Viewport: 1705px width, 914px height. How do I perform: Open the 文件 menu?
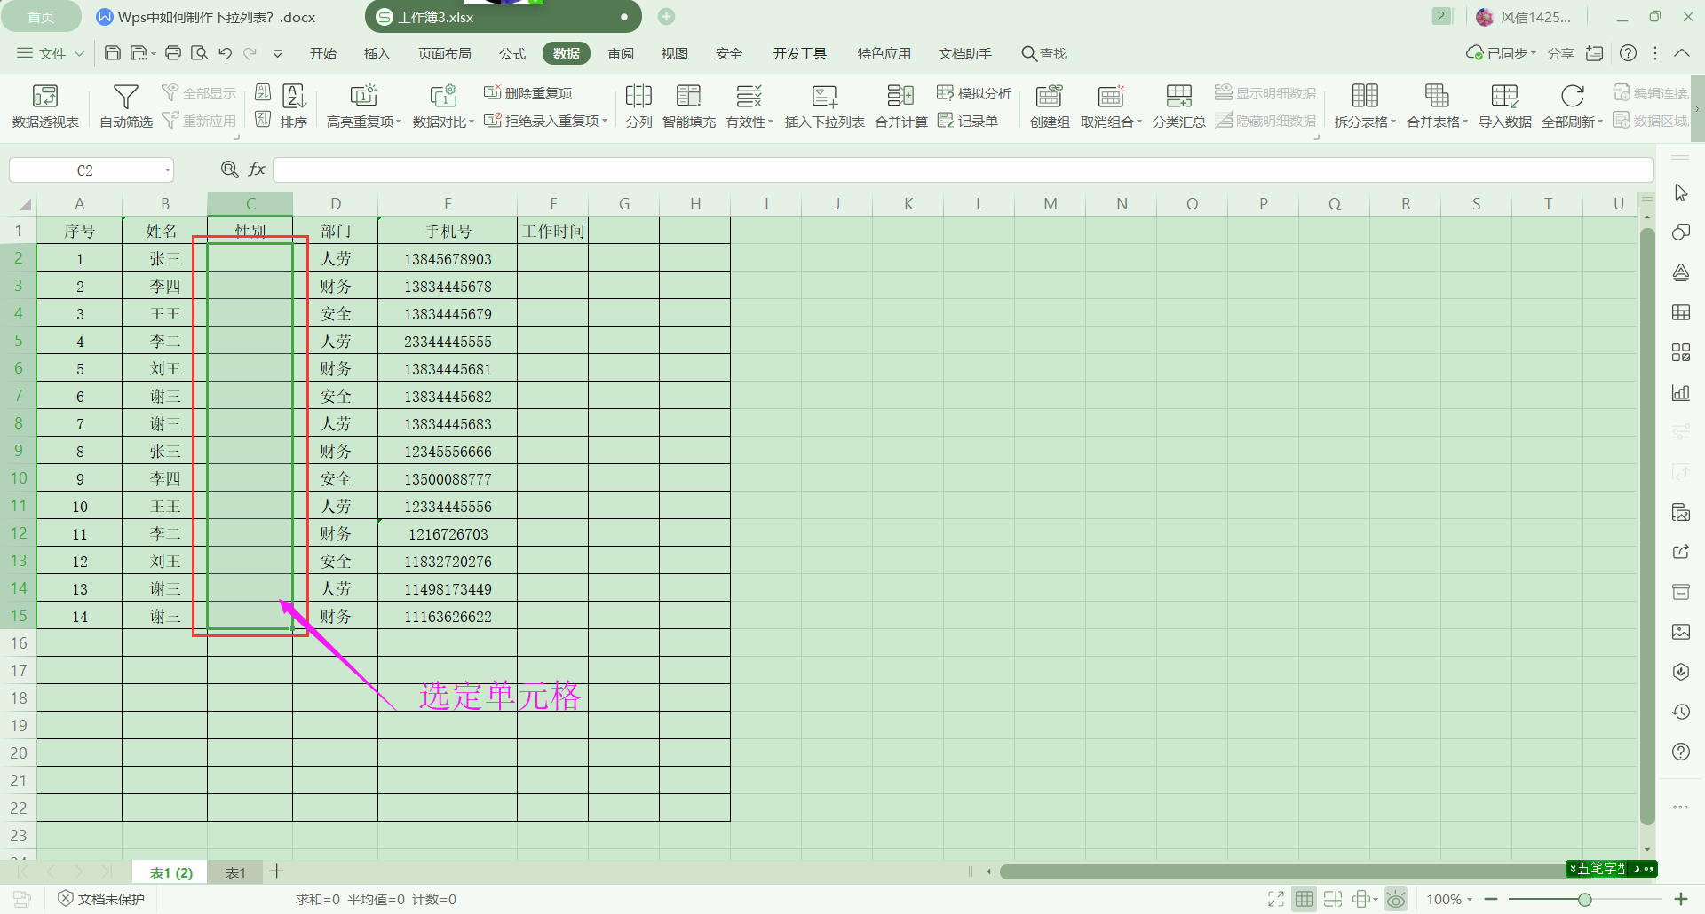coord(51,53)
